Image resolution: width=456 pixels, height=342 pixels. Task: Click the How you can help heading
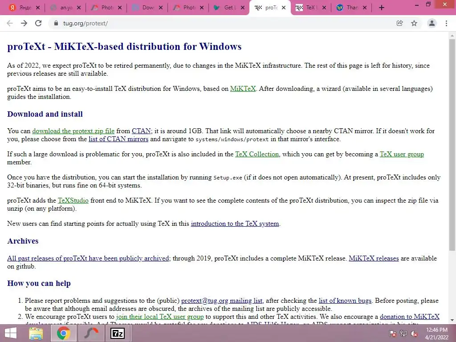[x=39, y=283]
